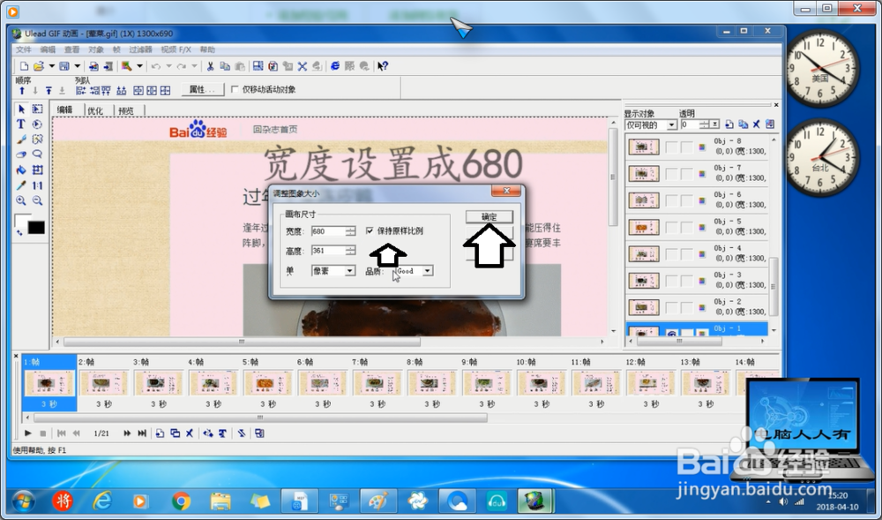Screen dimensions: 882x520
Task: Click the delete frame X icon below timeline
Action: [190, 433]
